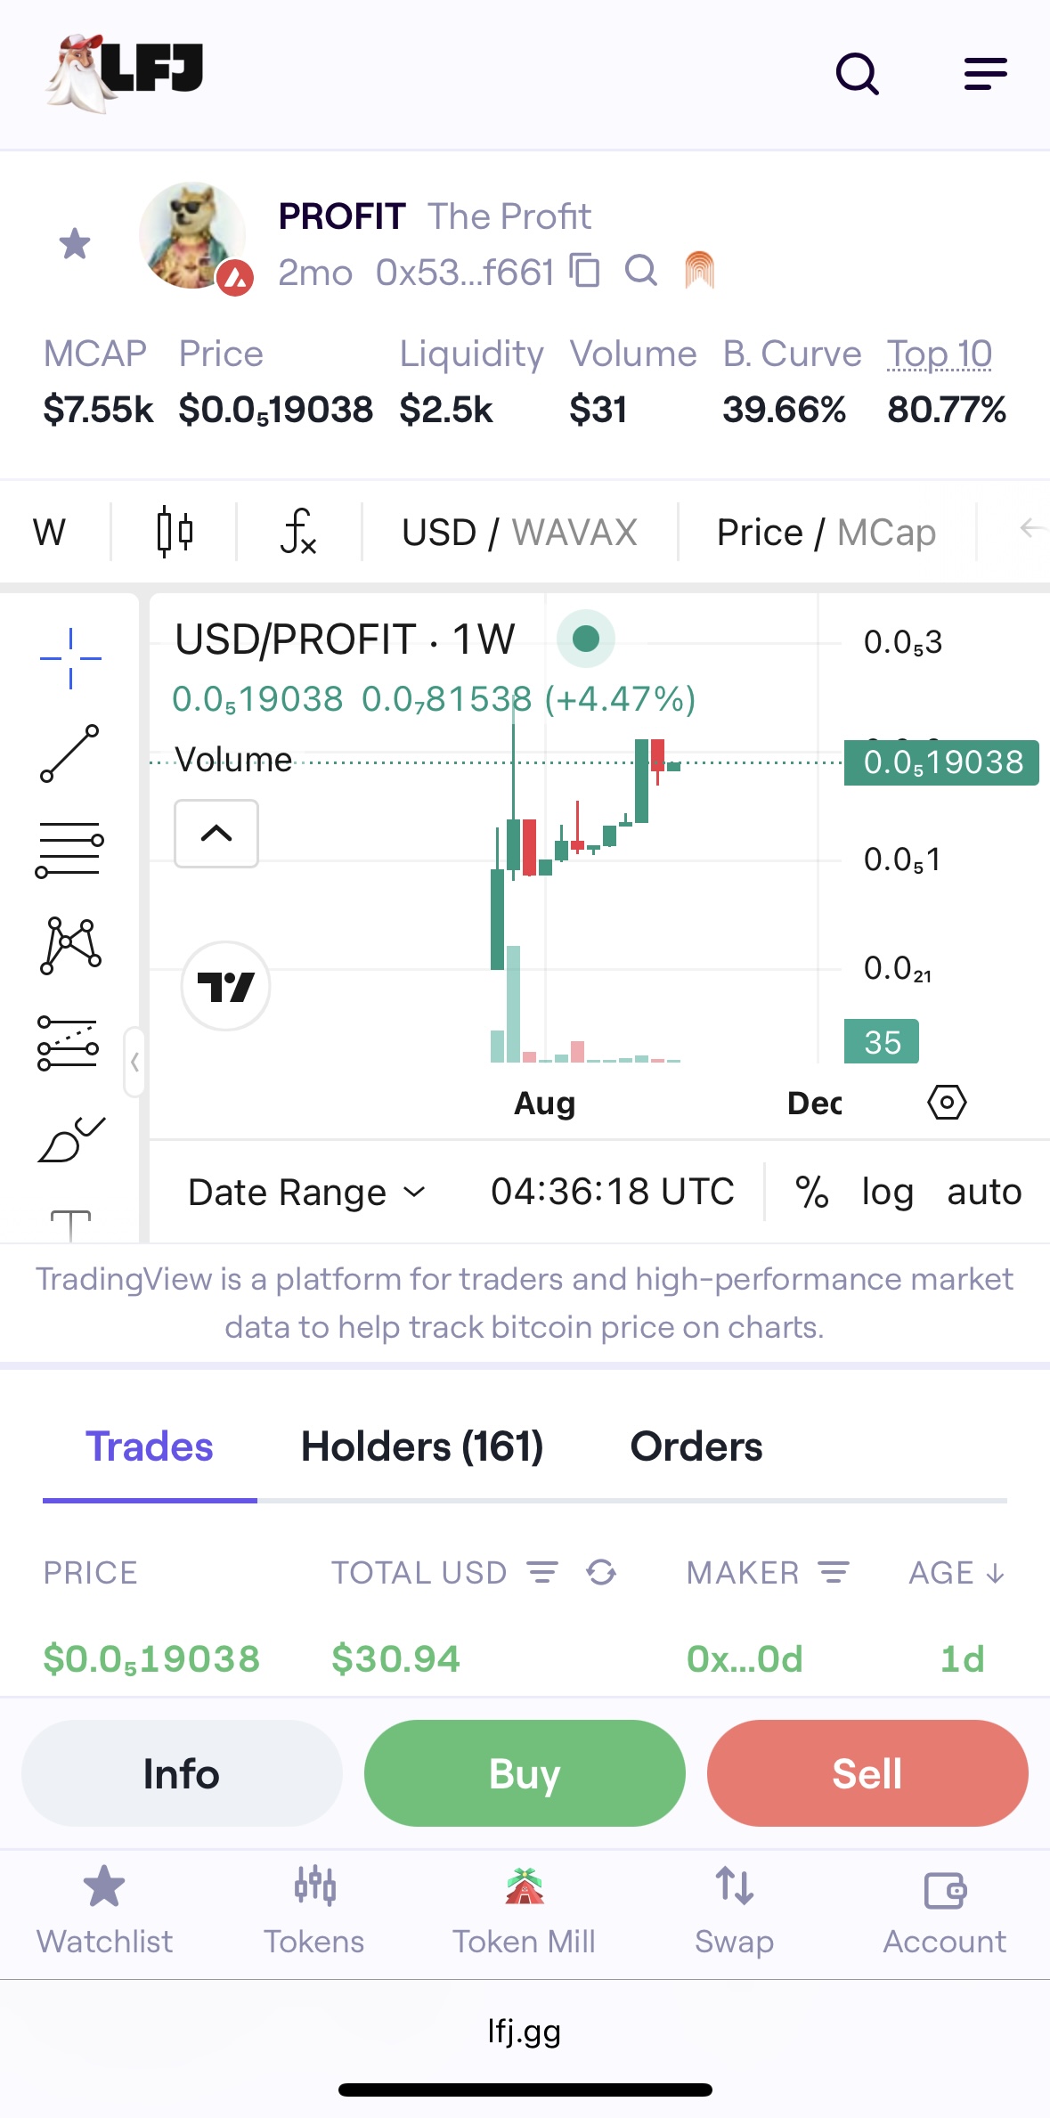1050x2118 pixels.
Task: Open the candlestick chart style icon
Action: click(x=175, y=532)
